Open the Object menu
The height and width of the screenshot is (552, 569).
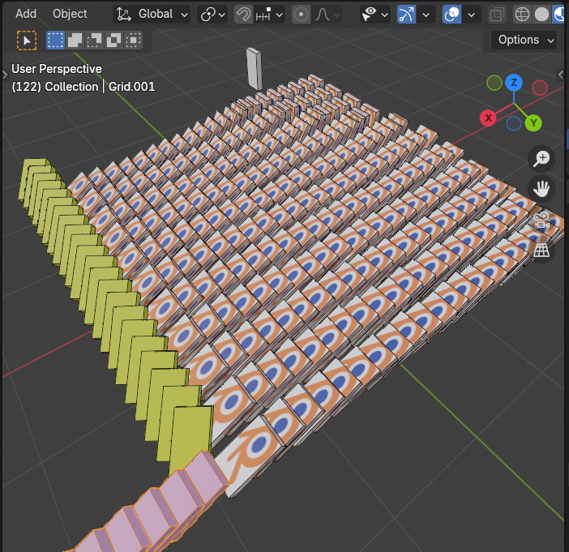click(x=70, y=14)
